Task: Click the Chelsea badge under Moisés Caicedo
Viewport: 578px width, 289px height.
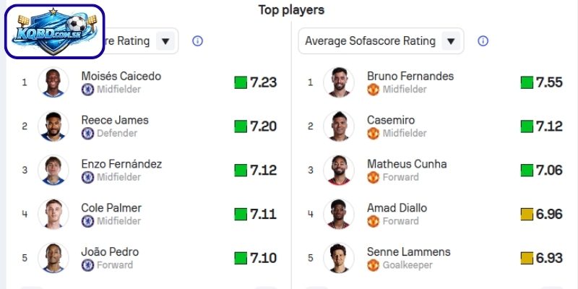Action: (x=87, y=90)
